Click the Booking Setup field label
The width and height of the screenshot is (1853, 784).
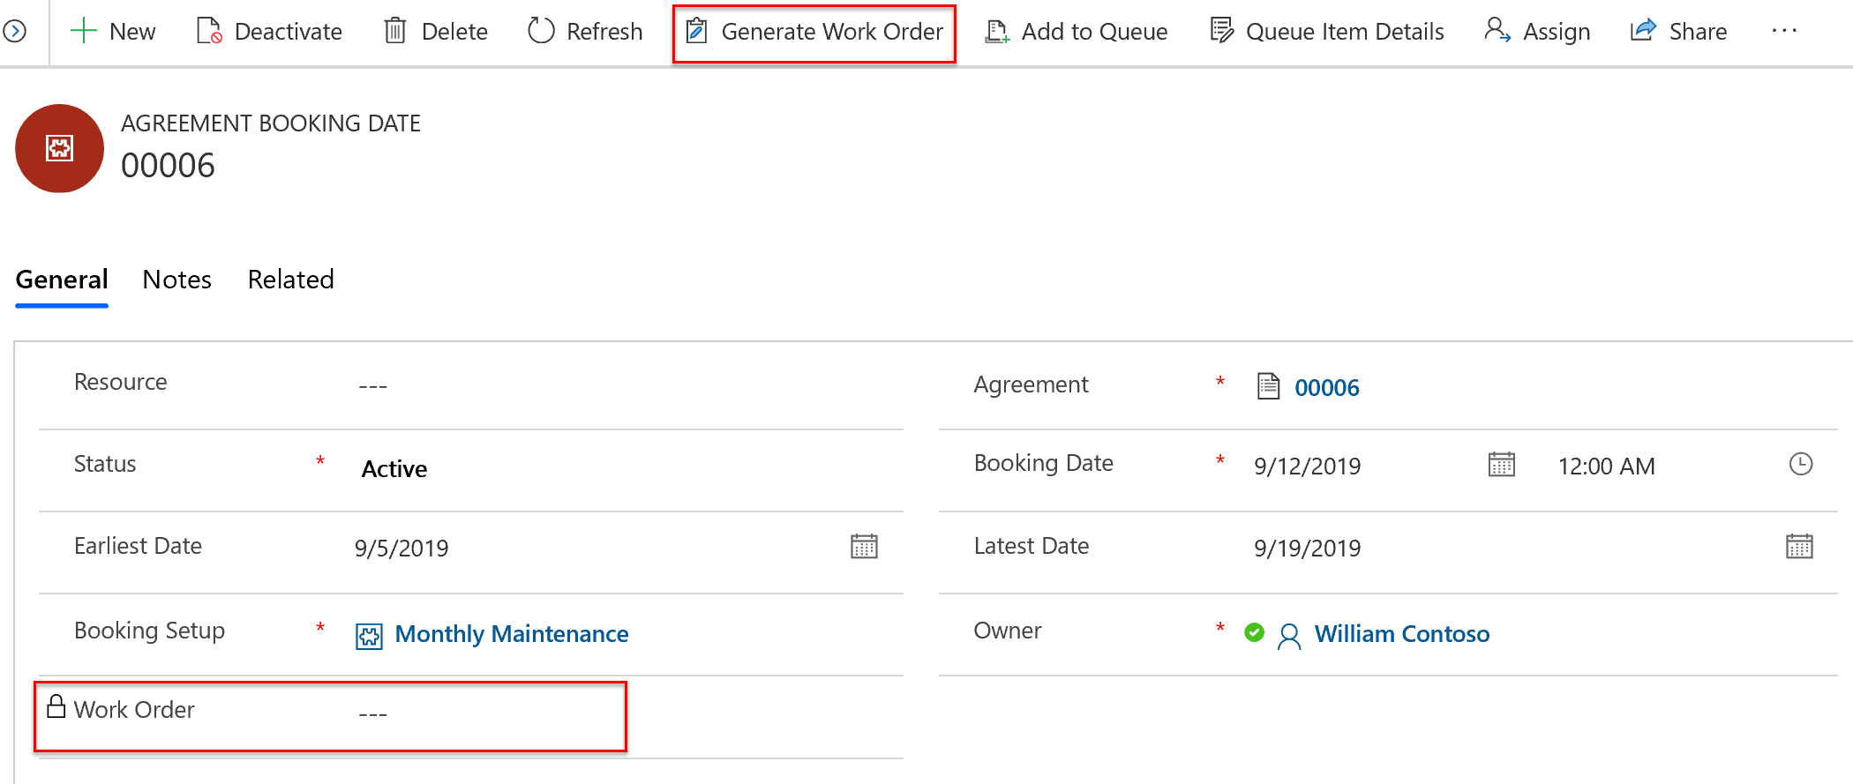pos(149,631)
